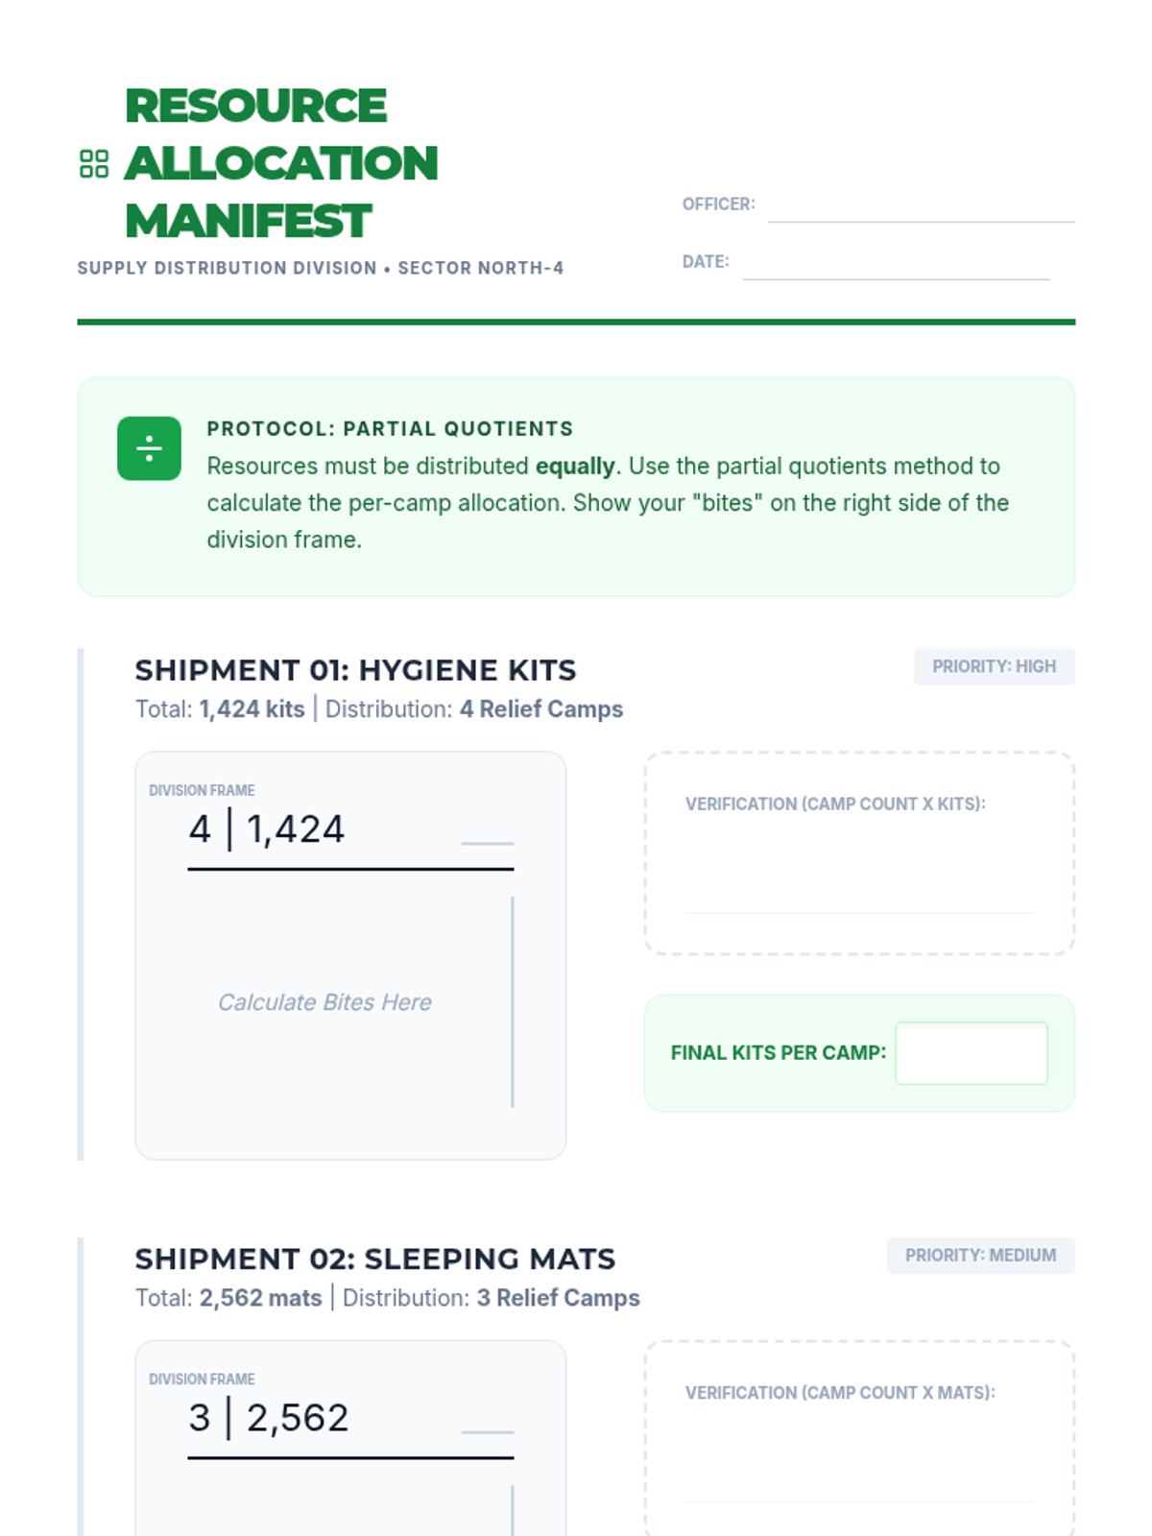Select the Priority: Medium badge

(980, 1255)
